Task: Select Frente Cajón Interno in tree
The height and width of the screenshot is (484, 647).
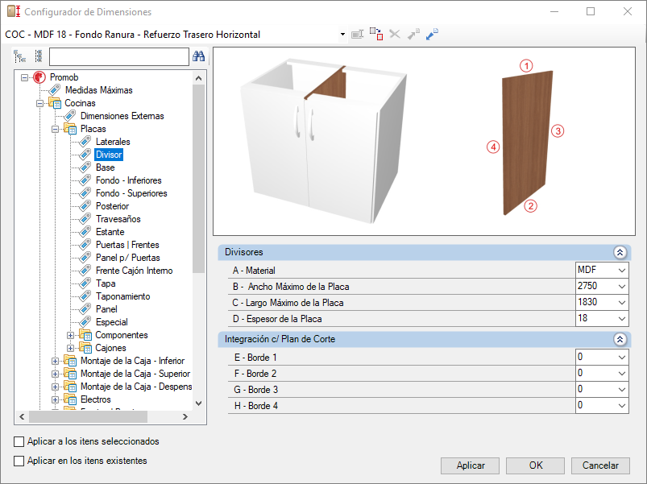Action: pos(134,271)
